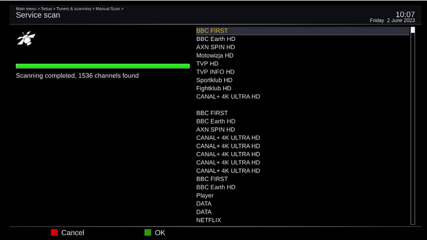The image size is (427, 240).
Task: Select the NETFLIX service entry
Action: pyautogui.click(x=208, y=220)
